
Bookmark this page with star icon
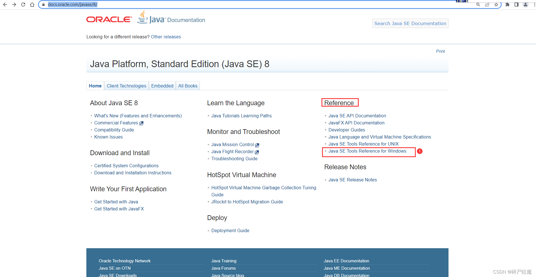(496, 5)
